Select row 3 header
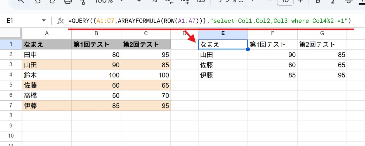Image resolution: width=365 pixels, height=146 pixels. [x=11, y=65]
